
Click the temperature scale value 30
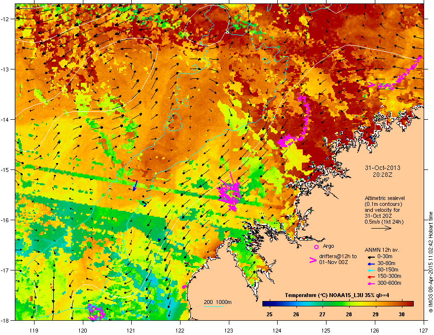401,314
